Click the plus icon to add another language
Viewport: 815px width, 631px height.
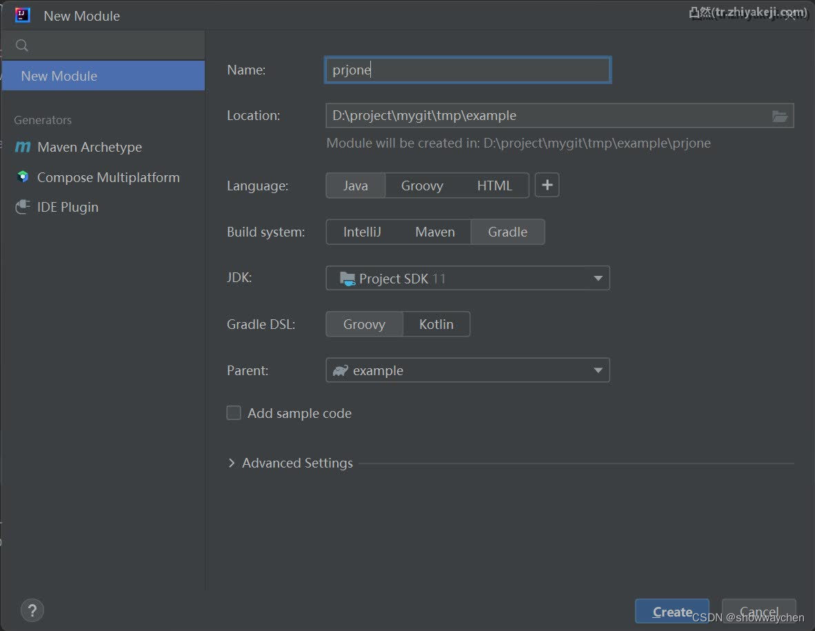(x=547, y=185)
